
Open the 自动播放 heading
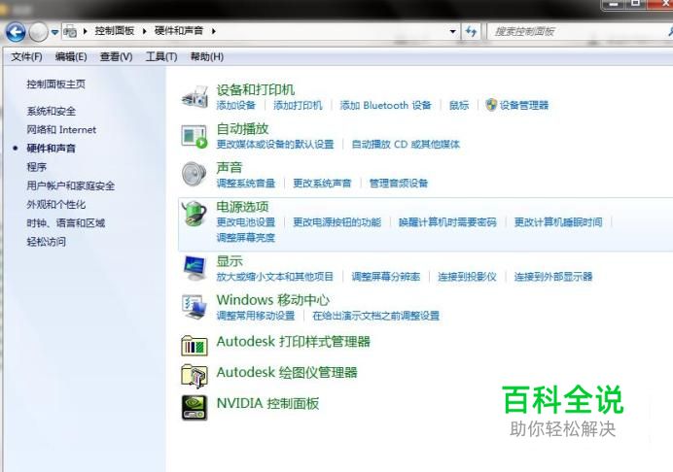tap(242, 128)
